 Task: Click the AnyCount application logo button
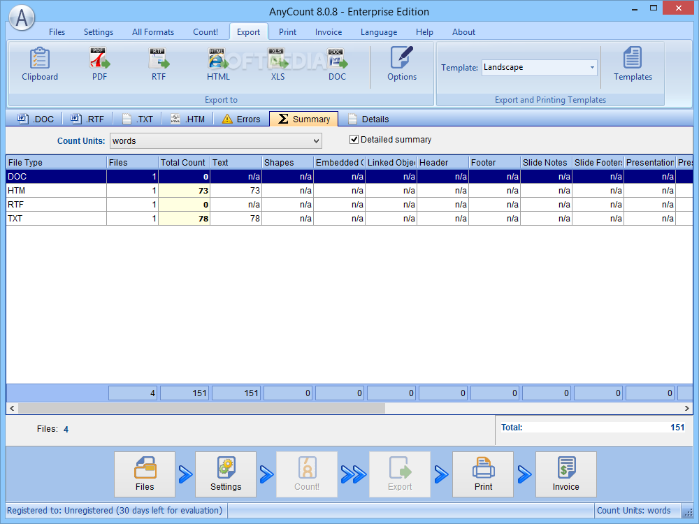point(22,18)
